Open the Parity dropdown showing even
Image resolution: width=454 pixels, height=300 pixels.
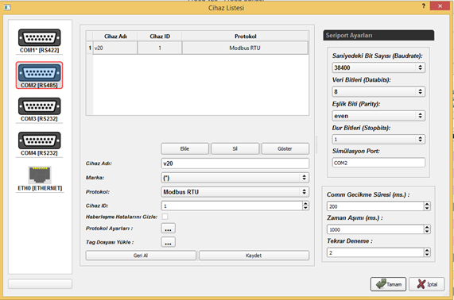click(x=378, y=116)
